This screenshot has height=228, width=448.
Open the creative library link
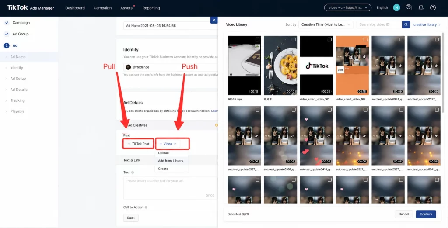pyautogui.click(x=427, y=24)
